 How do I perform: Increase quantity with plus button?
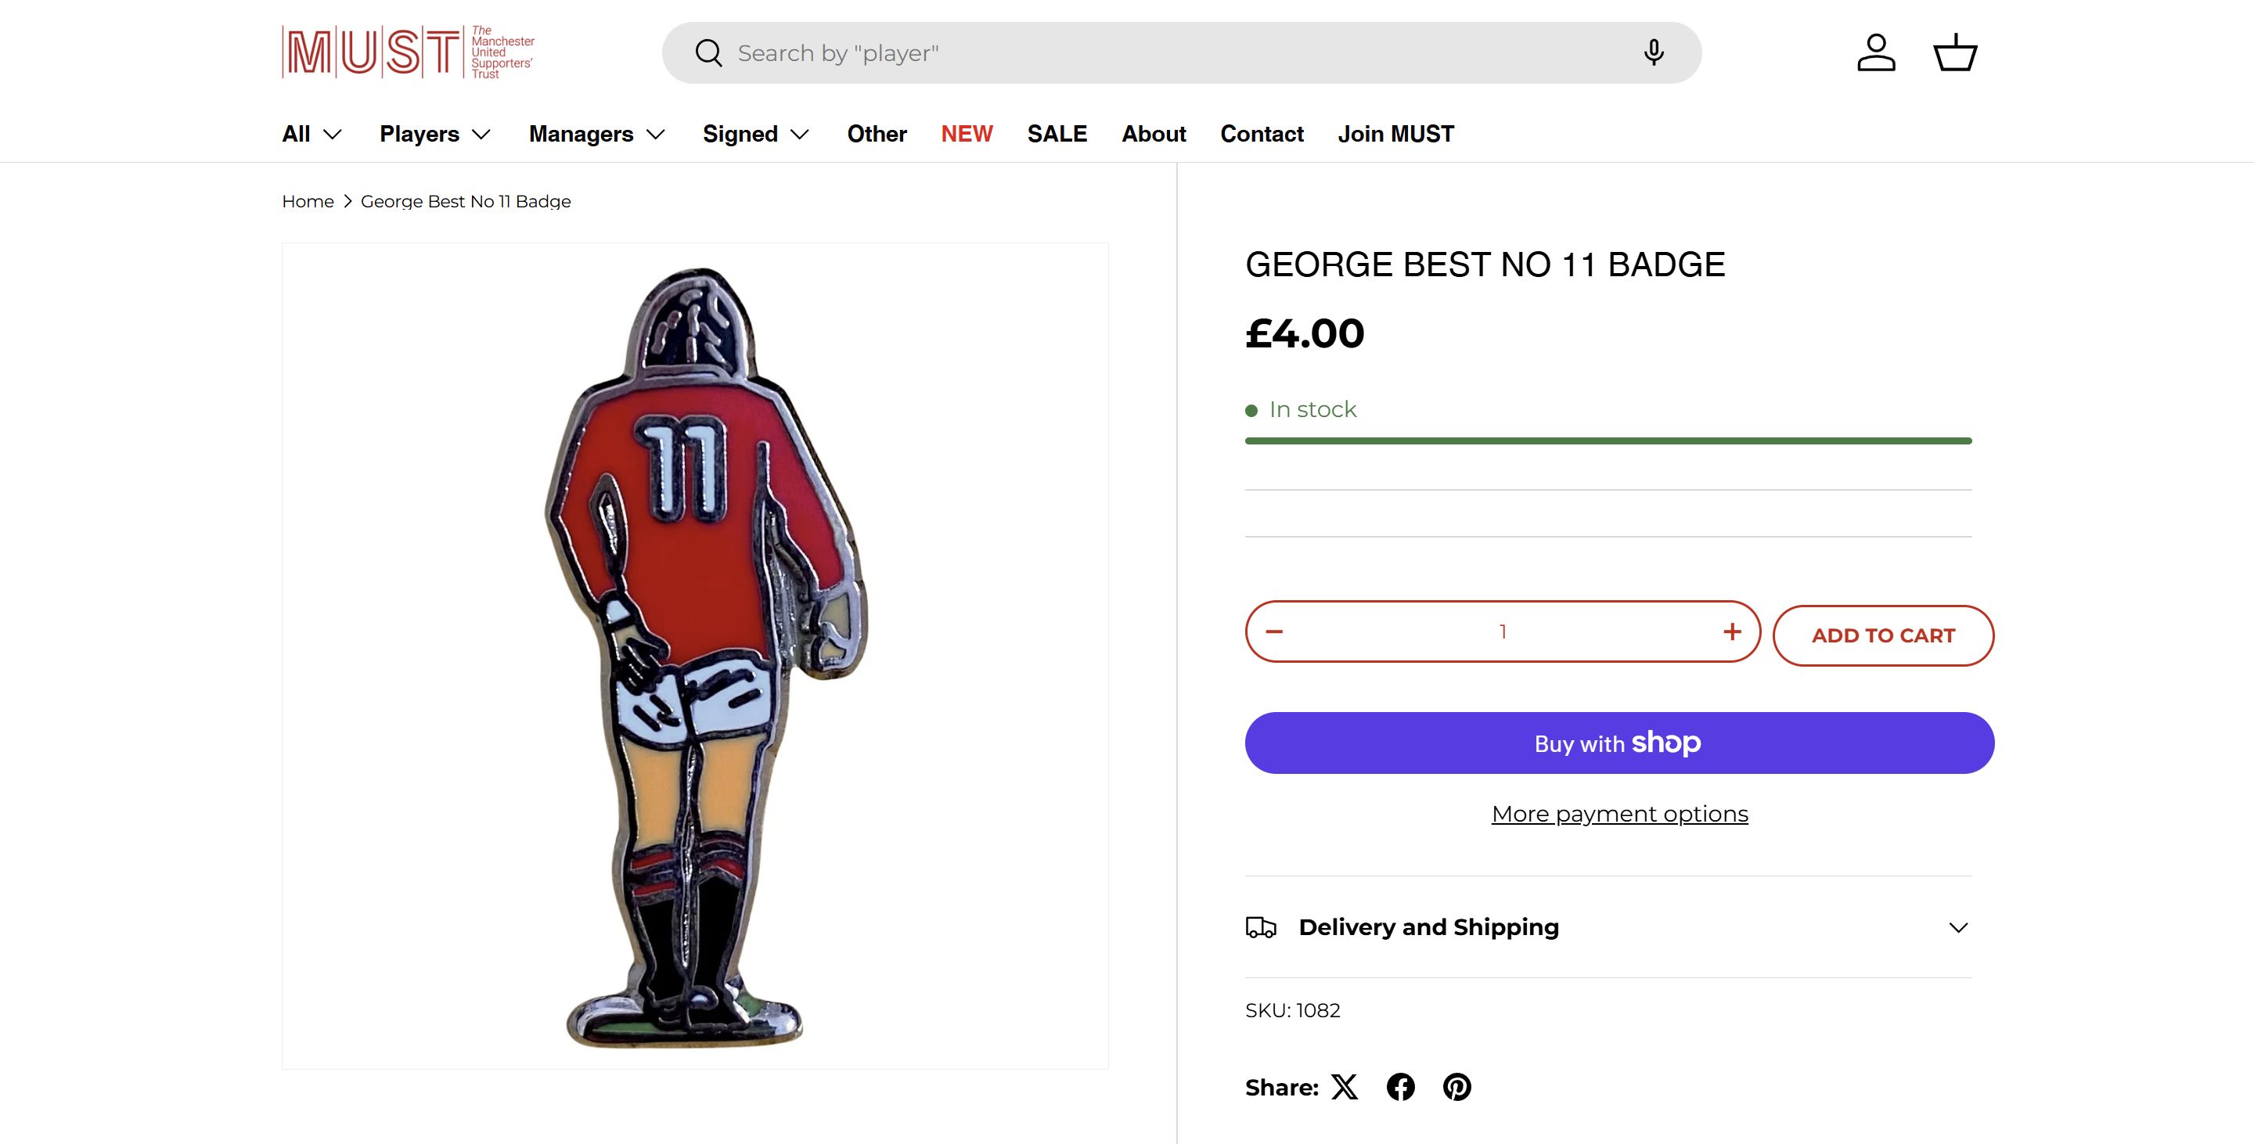1732,631
